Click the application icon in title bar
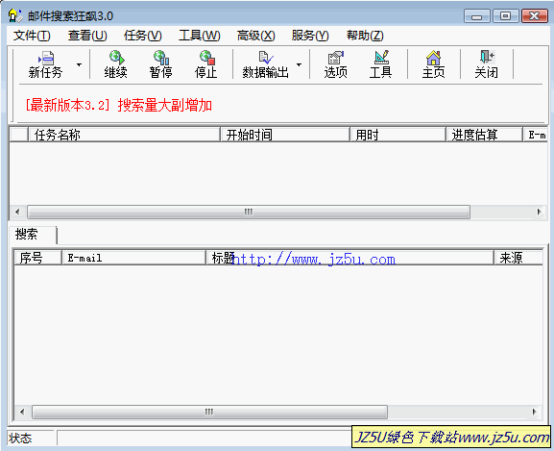Image resolution: width=554 pixels, height=451 pixels. [14, 15]
